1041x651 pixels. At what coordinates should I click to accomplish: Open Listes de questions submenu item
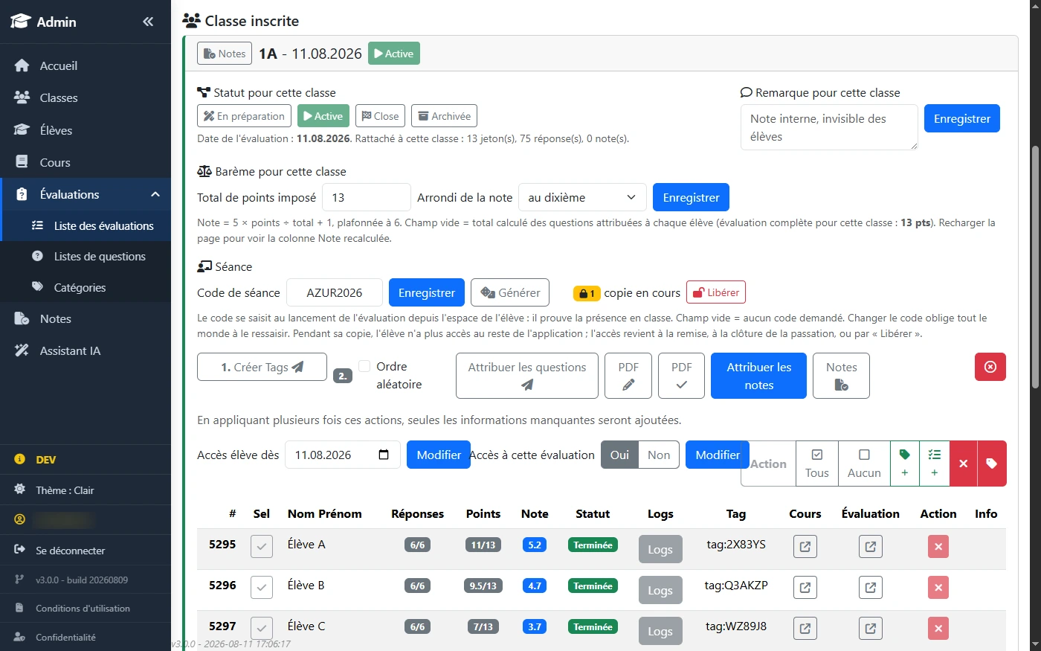pyautogui.click(x=86, y=256)
